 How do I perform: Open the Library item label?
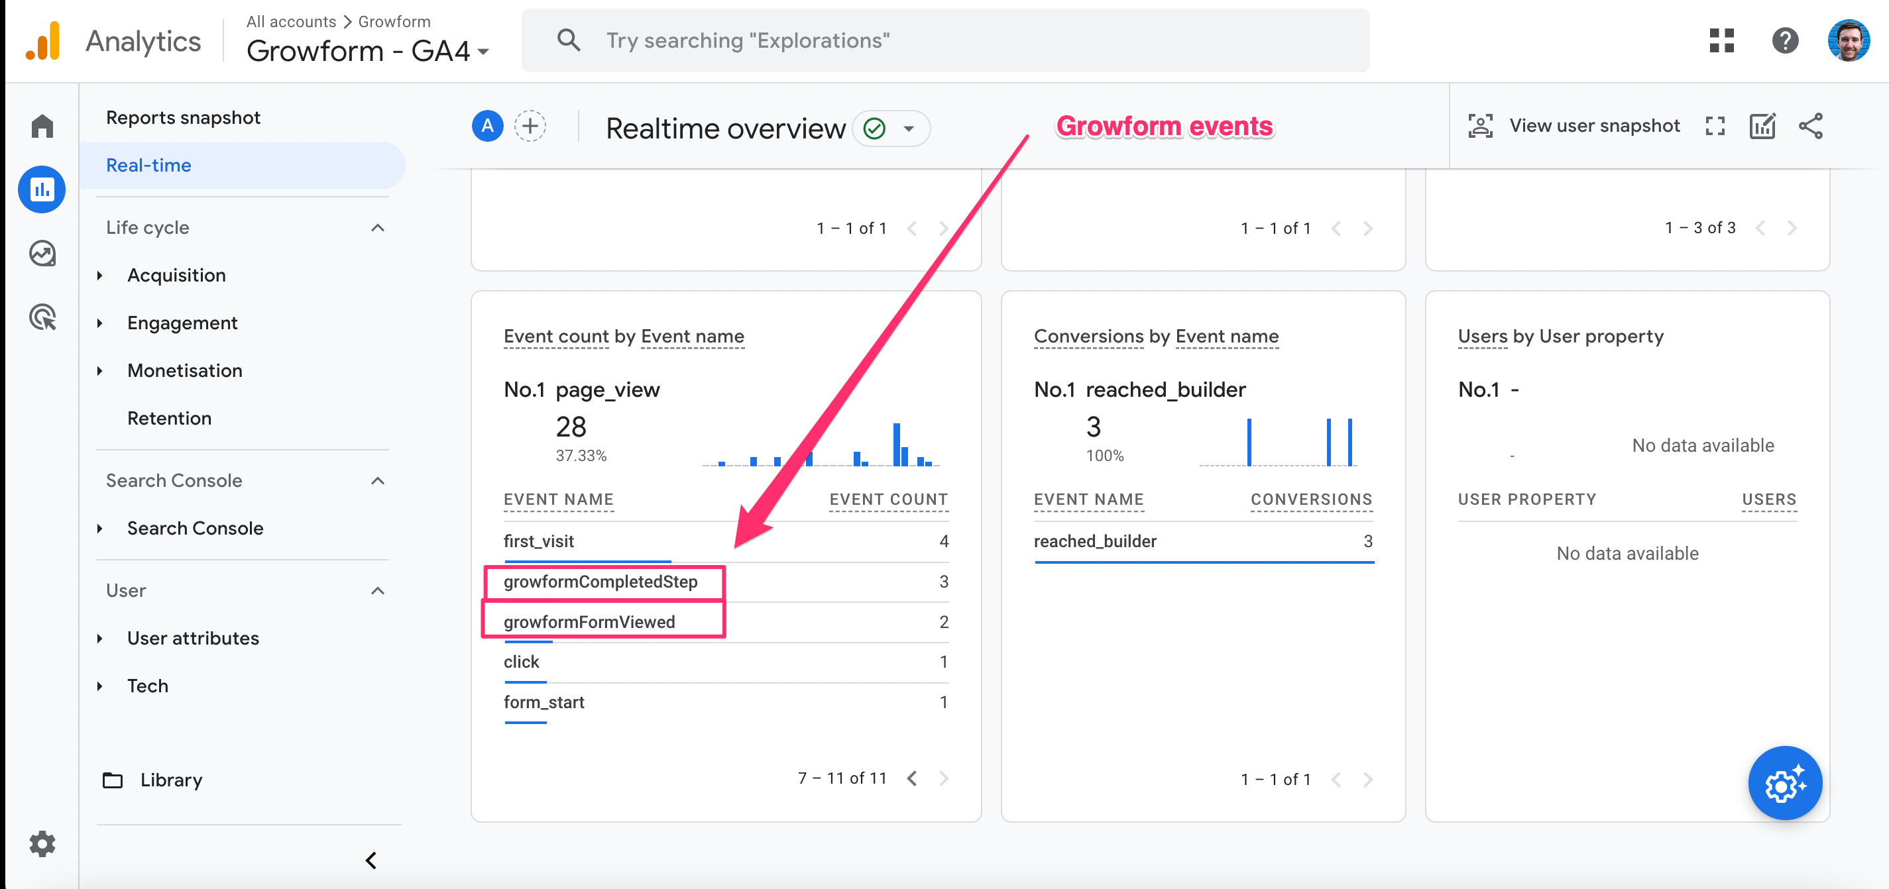click(x=172, y=780)
